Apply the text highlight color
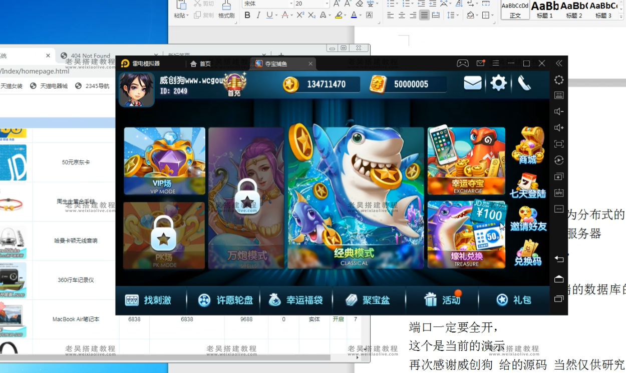 pos(339,15)
